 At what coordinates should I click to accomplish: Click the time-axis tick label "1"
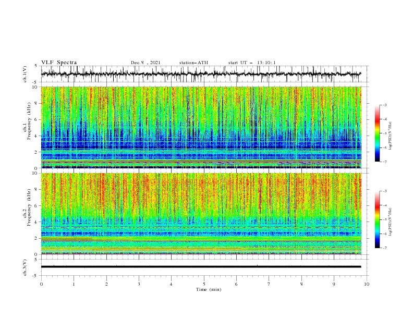coord(74,284)
